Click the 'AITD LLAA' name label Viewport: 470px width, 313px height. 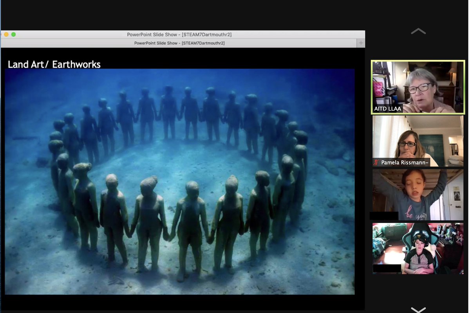click(387, 109)
